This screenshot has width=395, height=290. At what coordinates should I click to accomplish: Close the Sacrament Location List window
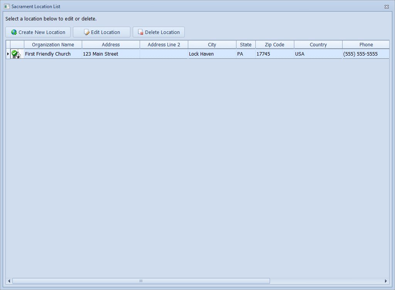(x=387, y=7)
